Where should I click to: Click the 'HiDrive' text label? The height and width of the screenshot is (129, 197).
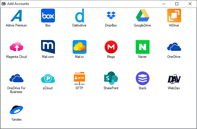[x=174, y=25]
